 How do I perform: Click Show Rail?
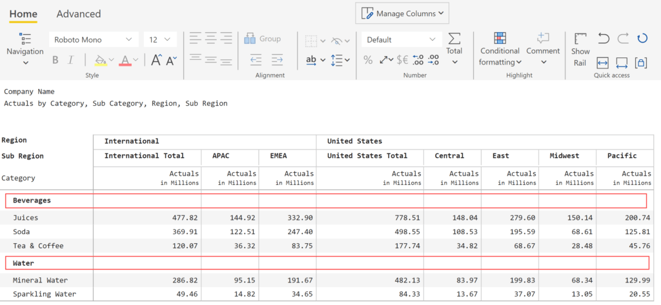point(580,50)
